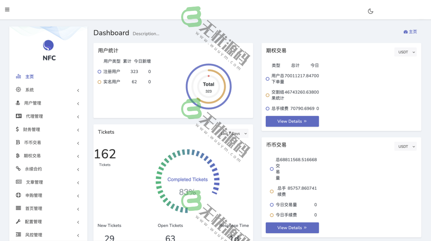Click the user icon beside 用户管理
Screen dimensions: 431x241
19,103
